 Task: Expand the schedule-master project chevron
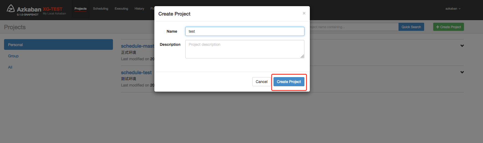click(462, 46)
